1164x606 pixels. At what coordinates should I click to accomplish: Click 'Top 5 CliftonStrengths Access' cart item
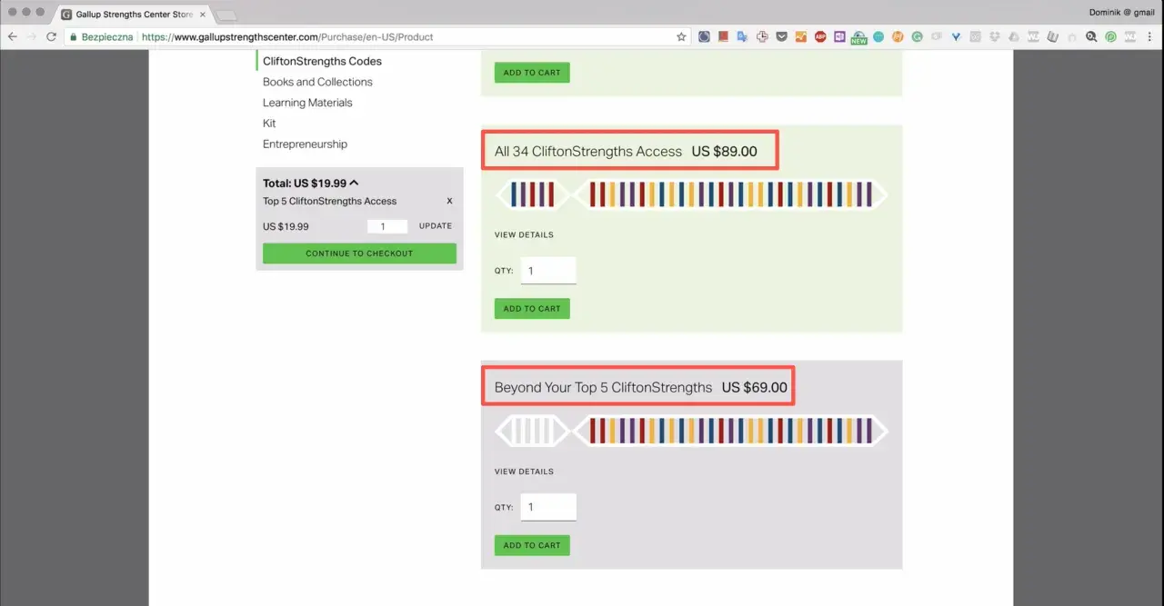click(330, 202)
